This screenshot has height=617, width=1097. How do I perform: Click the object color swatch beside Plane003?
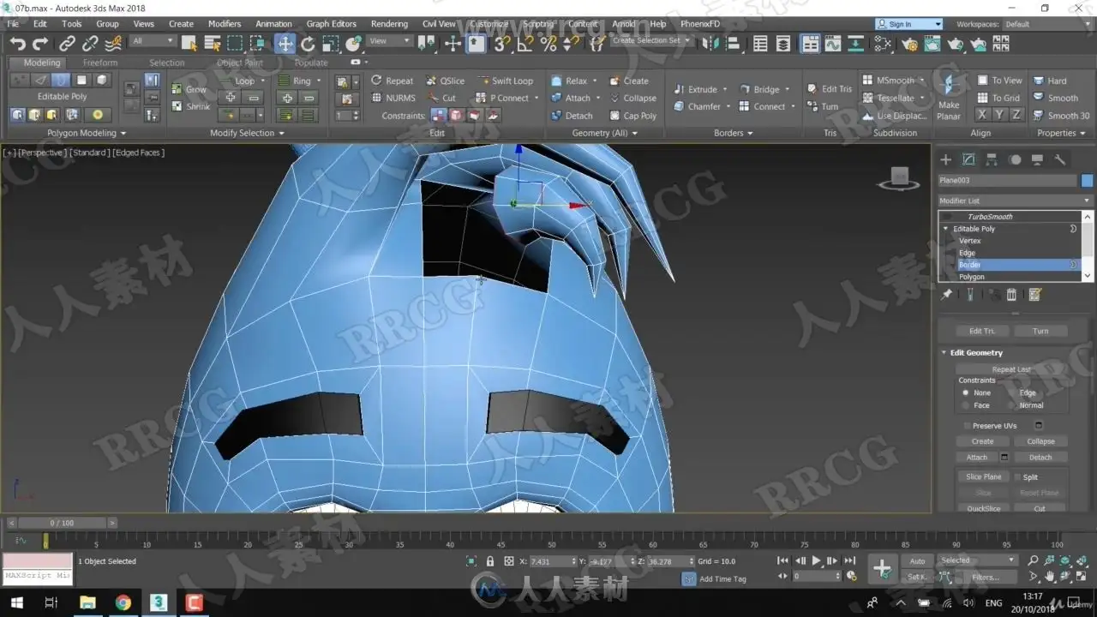point(1087,180)
